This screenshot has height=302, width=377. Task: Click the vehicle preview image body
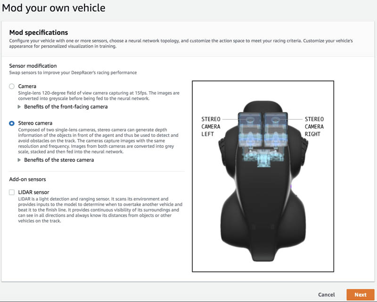(x=263, y=204)
